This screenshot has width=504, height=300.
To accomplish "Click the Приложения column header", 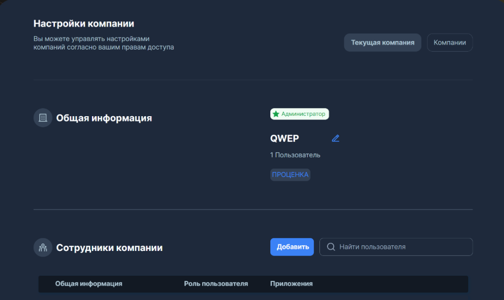I will (x=290, y=283).
